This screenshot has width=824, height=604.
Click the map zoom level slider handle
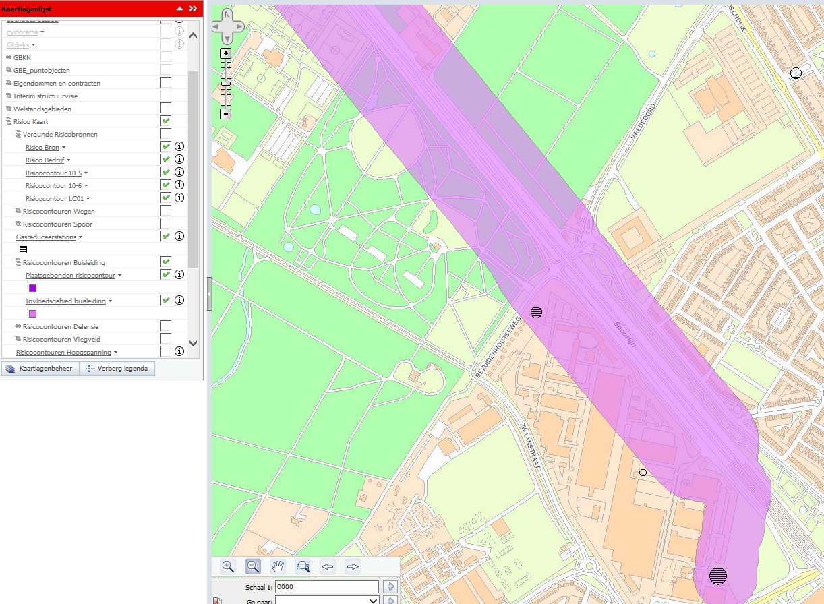(226, 84)
